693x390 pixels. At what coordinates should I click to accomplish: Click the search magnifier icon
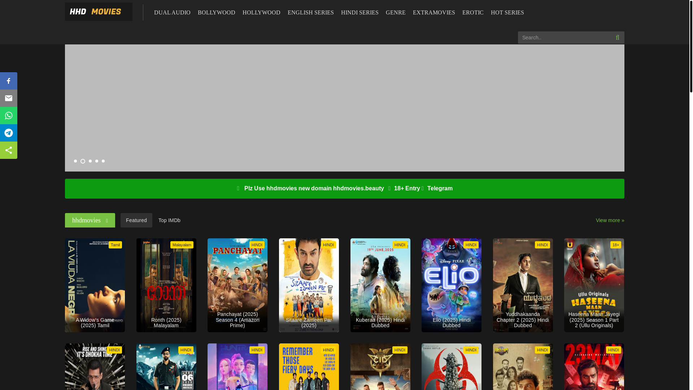coord(617,38)
